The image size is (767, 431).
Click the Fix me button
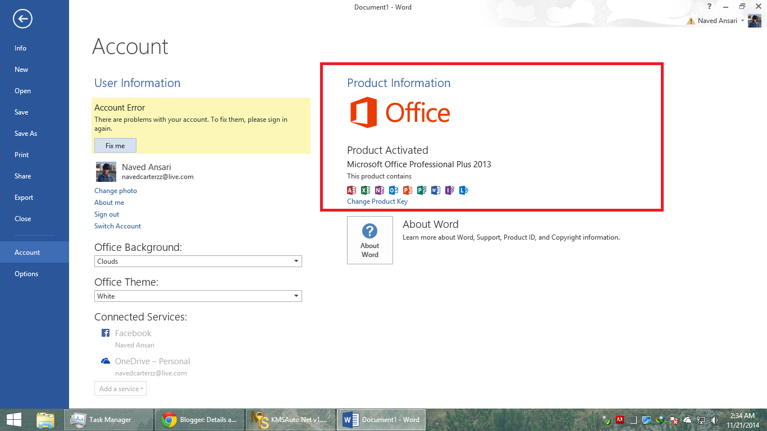point(115,145)
